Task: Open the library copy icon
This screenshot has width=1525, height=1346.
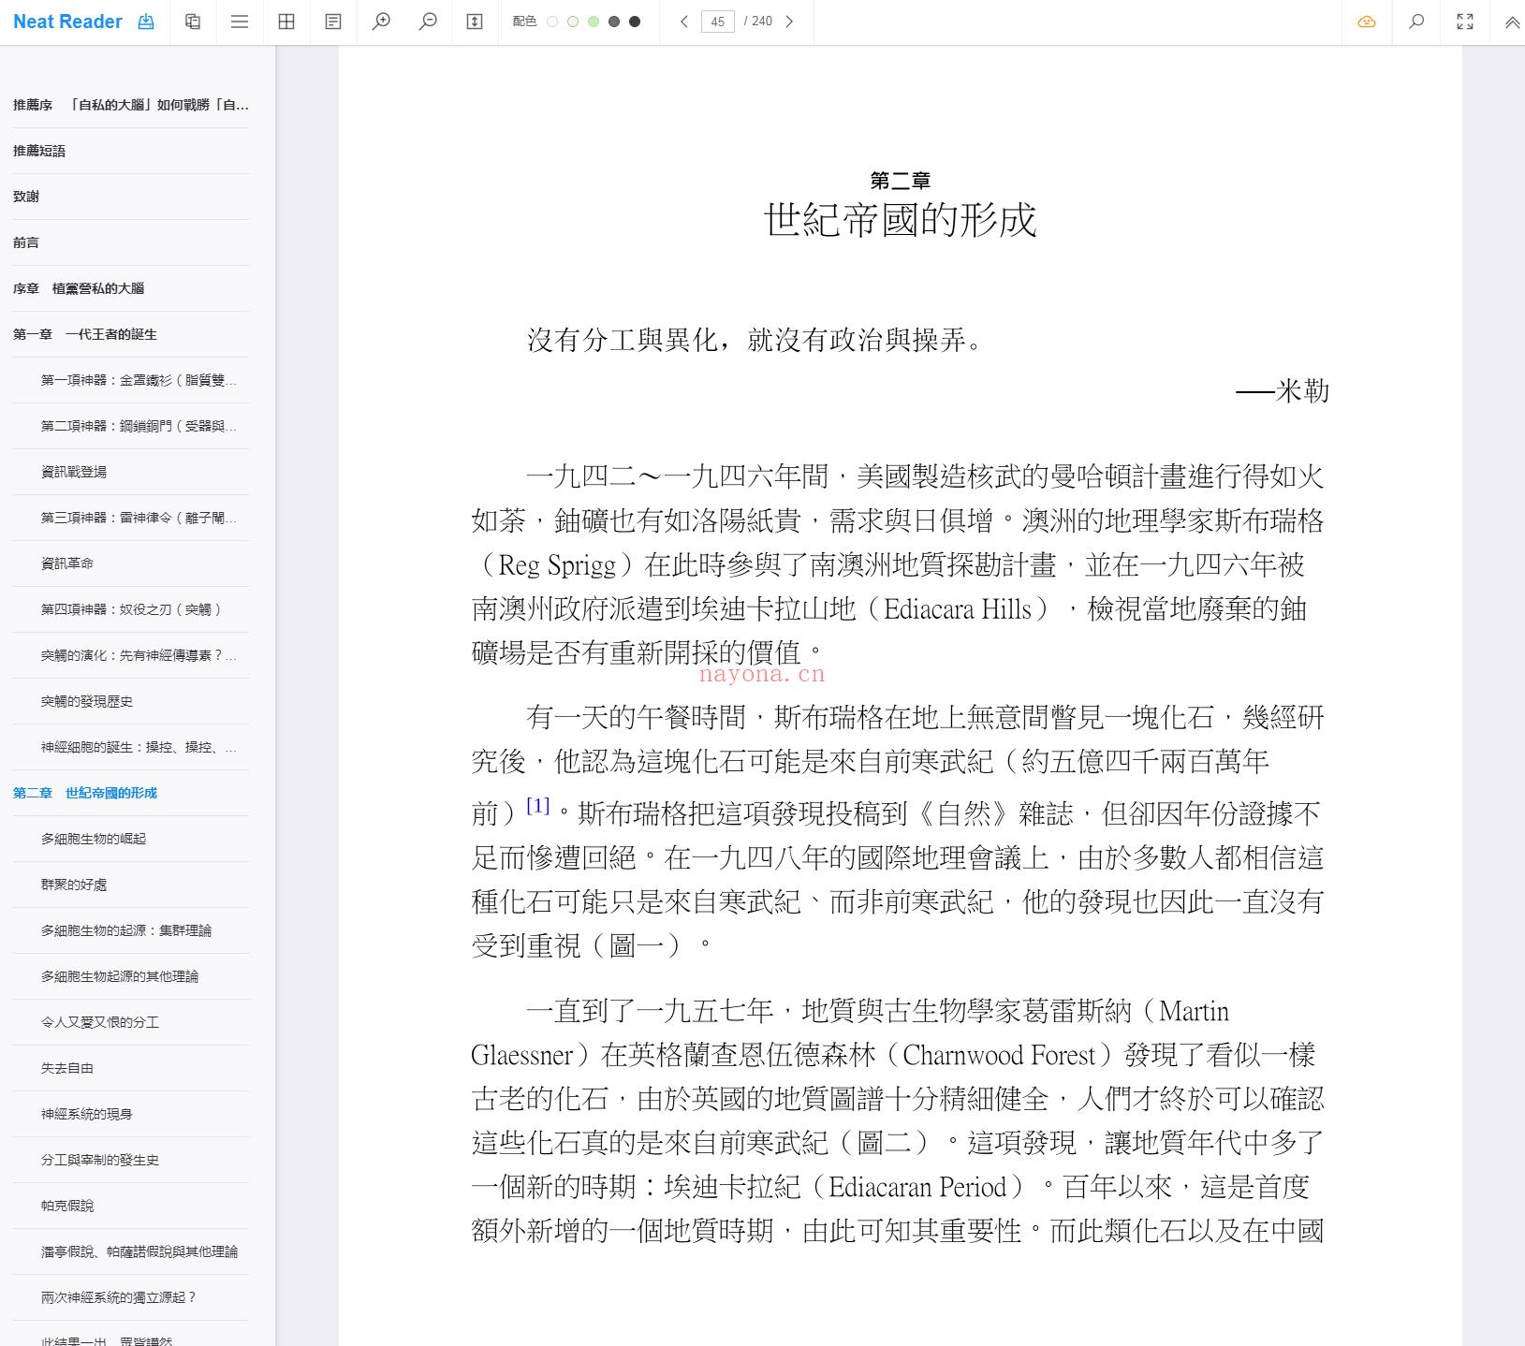Action: click(x=193, y=22)
